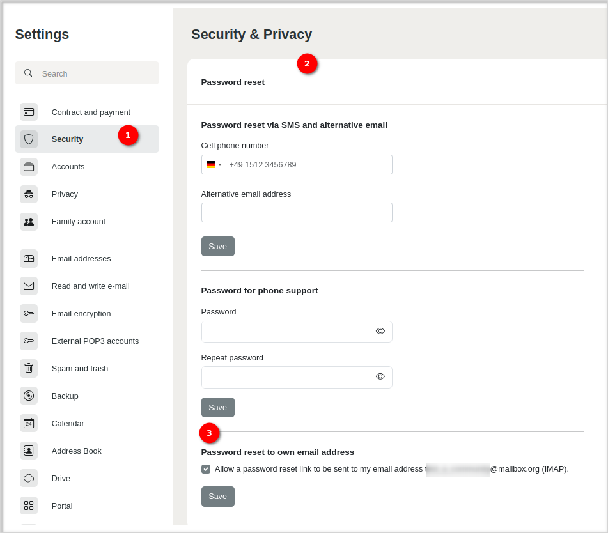Select the Calendar icon in sidebar

29,423
